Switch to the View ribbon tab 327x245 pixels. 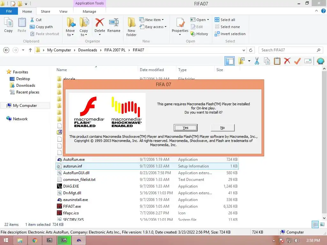point(63,11)
